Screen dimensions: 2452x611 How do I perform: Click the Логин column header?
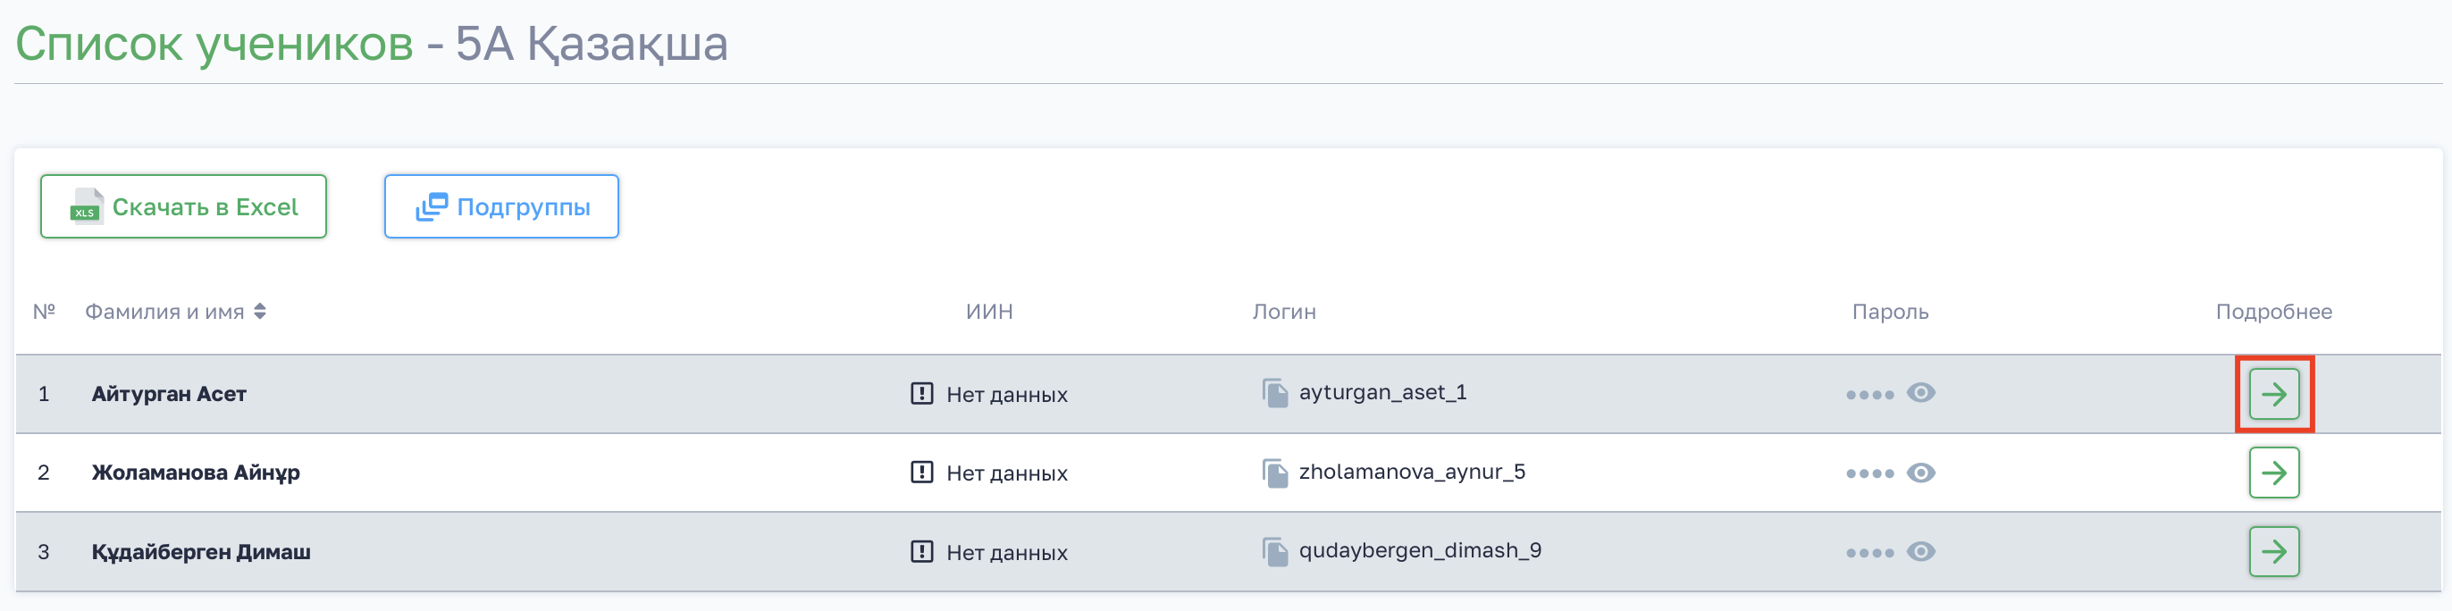(x=1283, y=312)
